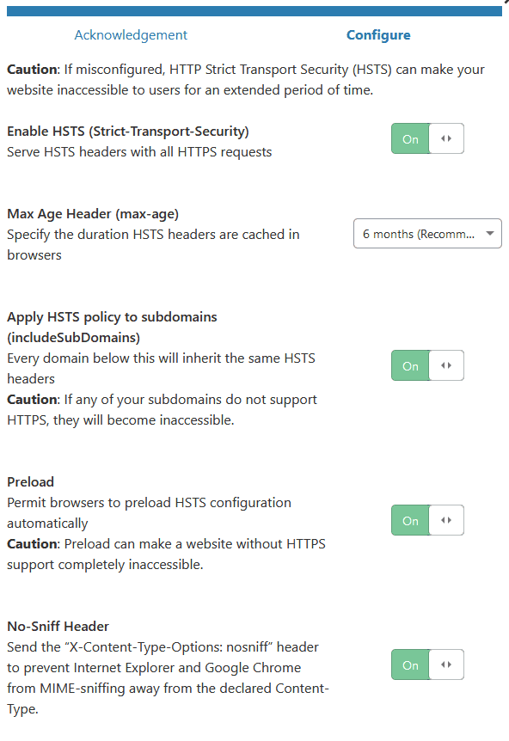This screenshot has height=741, width=509.
Task: Click arrow handle next to subdomains toggle
Action: [446, 365]
